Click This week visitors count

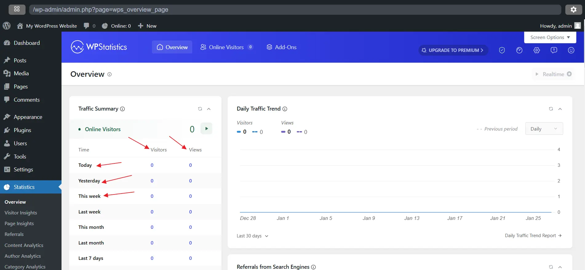click(x=152, y=196)
